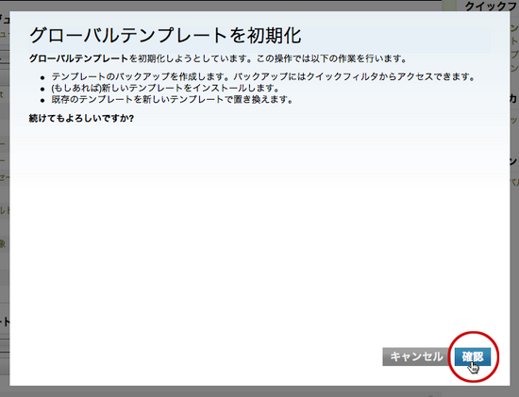This screenshot has width=519, height=397.
Task: Click the dimmed backdrop strip below the dialog
Action: [259, 391]
